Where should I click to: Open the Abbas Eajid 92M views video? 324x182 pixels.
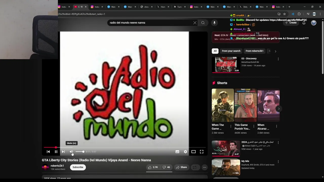coord(226,148)
